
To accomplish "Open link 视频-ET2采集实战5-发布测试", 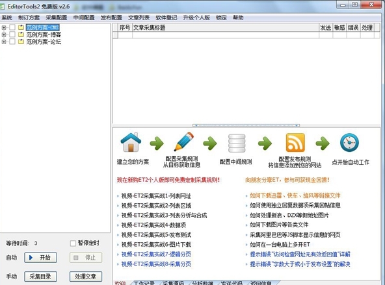I will click(x=156, y=235).
